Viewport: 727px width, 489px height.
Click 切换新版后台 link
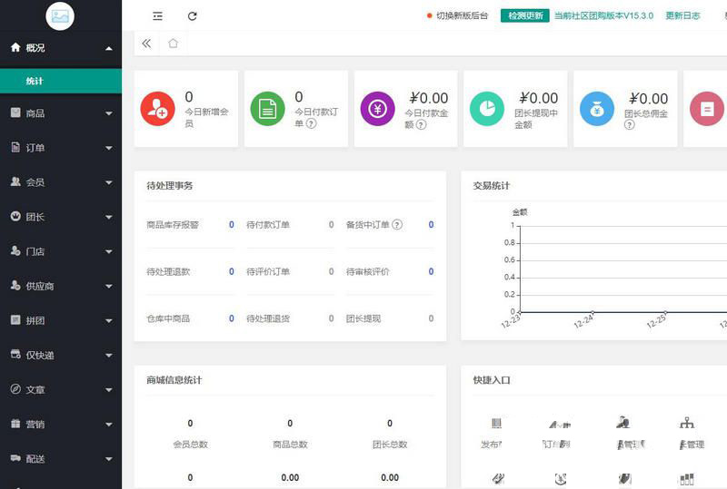461,16
